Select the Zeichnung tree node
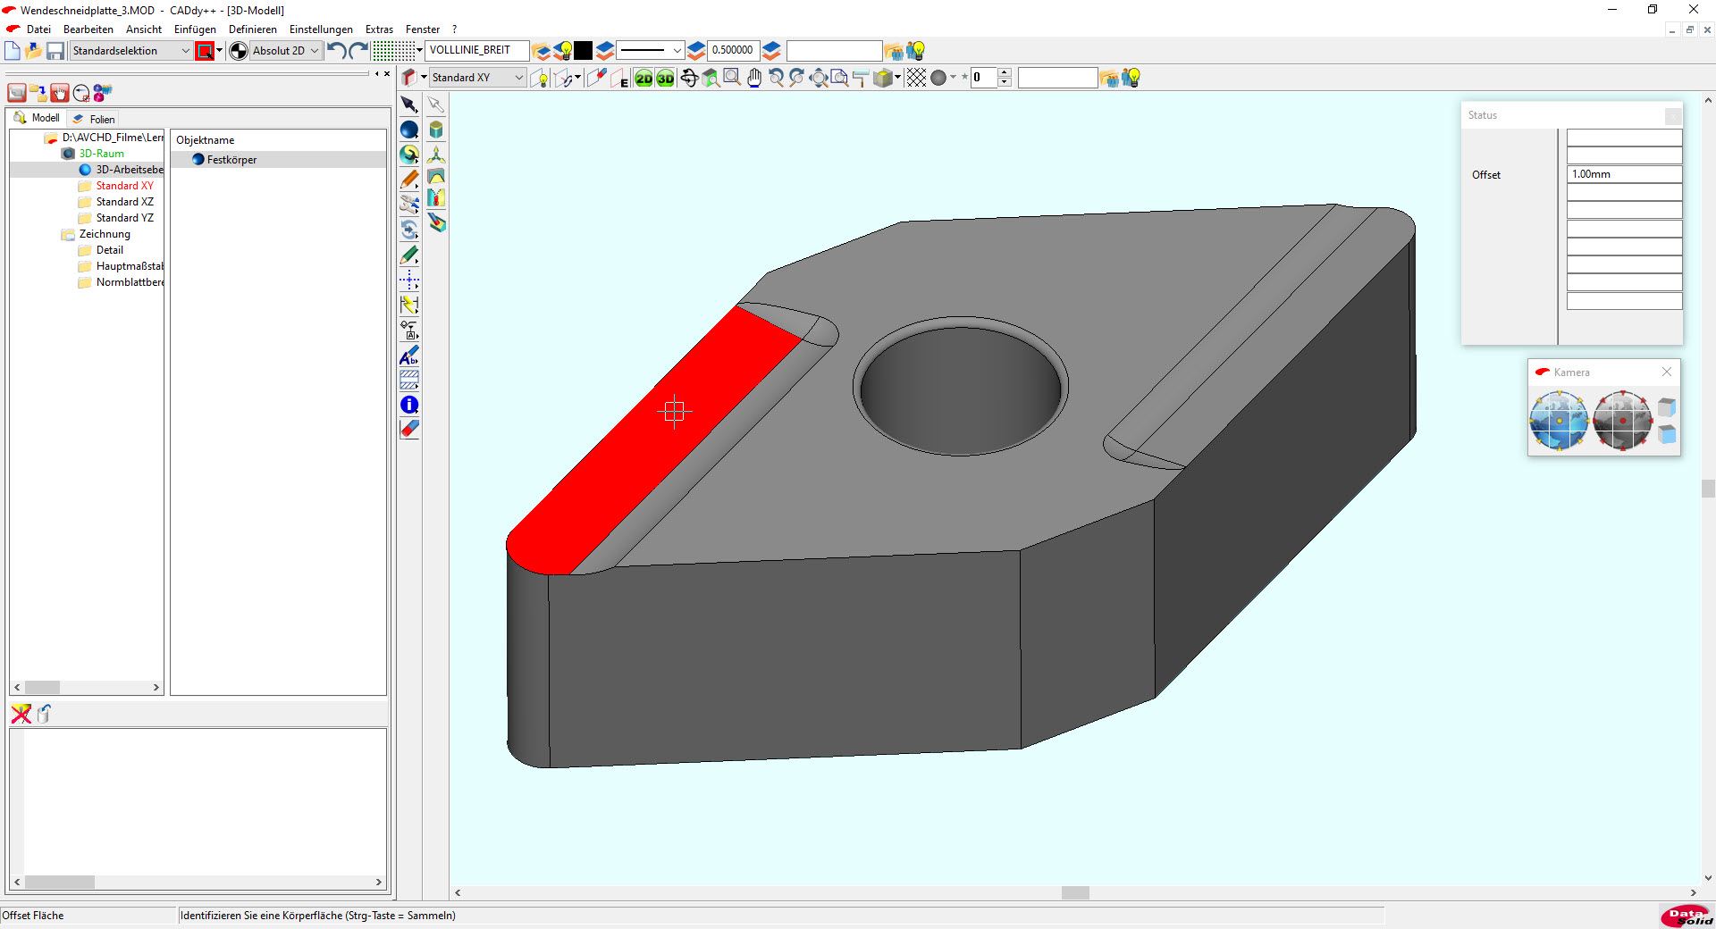Image resolution: width=1716 pixels, height=929 pixels. pyautogui.click(x=105, y=234)
